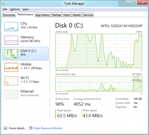The image size is (149, 135).
Task: Open the Users tab
Action: pos(67,15)
